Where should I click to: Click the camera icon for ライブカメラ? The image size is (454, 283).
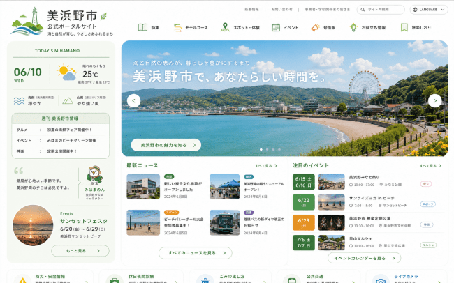tap(381, 280)
